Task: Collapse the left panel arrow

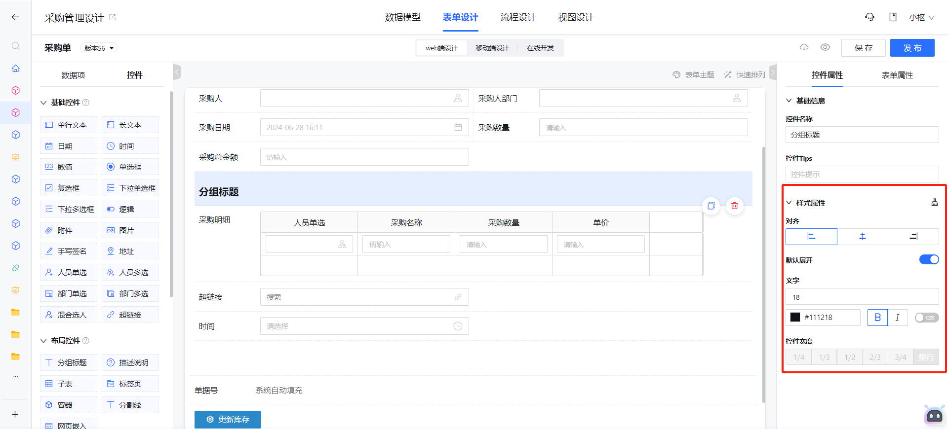Action: (x=177, y=72)
